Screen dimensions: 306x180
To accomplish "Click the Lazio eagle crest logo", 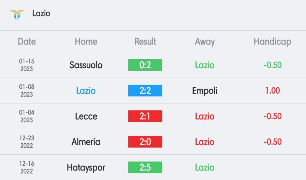I will (x=17, y=15).
